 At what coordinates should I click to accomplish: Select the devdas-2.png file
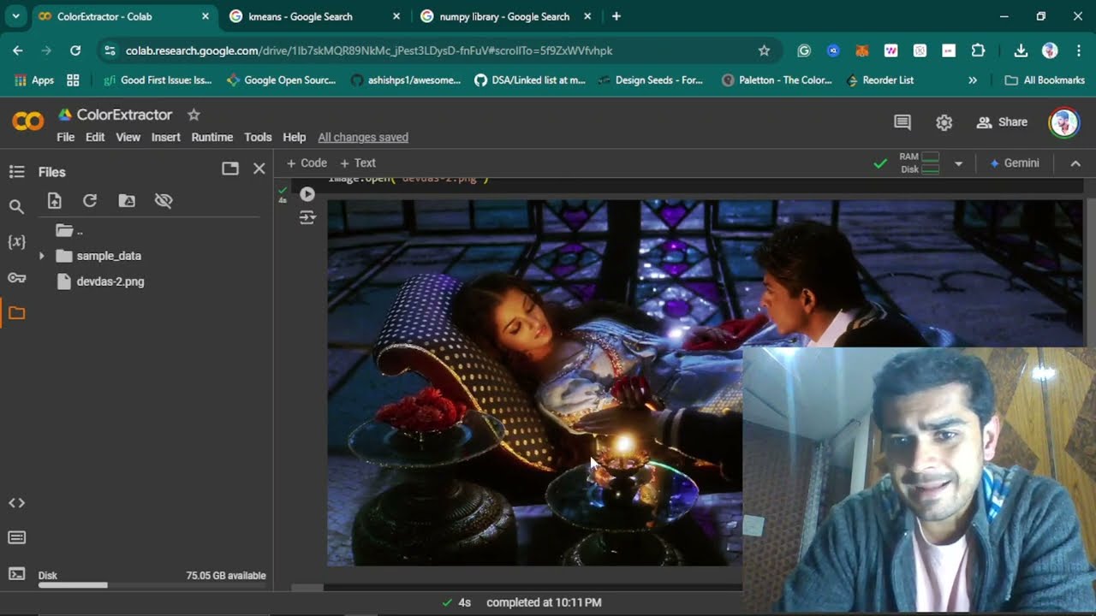click(110, 281)
